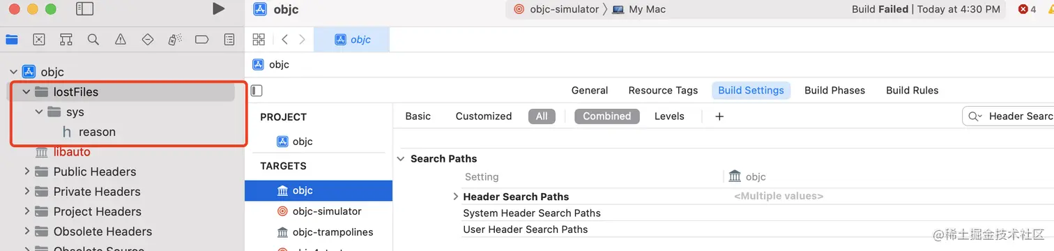Switch to Combined view mode
Image resolution: width=1054 pixels, height=251 pixels.
click(606, 116)
